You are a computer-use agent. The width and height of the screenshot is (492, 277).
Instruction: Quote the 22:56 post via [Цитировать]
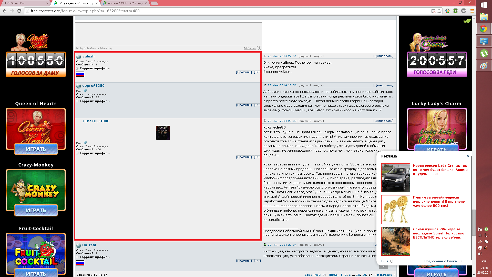(x=383, y=85)
